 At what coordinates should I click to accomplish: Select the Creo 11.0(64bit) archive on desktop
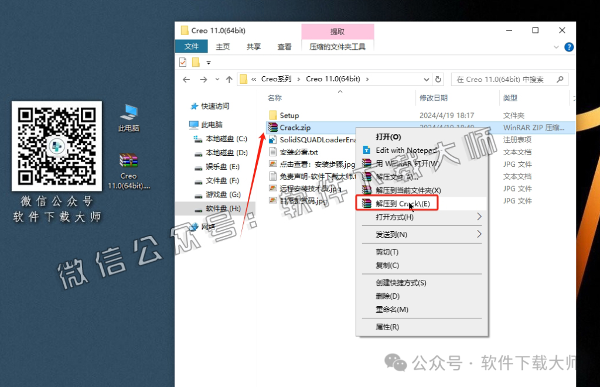(129, 171)
